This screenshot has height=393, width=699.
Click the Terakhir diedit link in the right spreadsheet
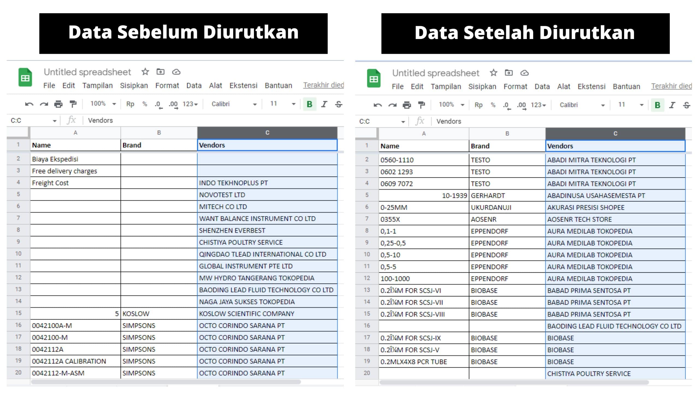(671, 86)
